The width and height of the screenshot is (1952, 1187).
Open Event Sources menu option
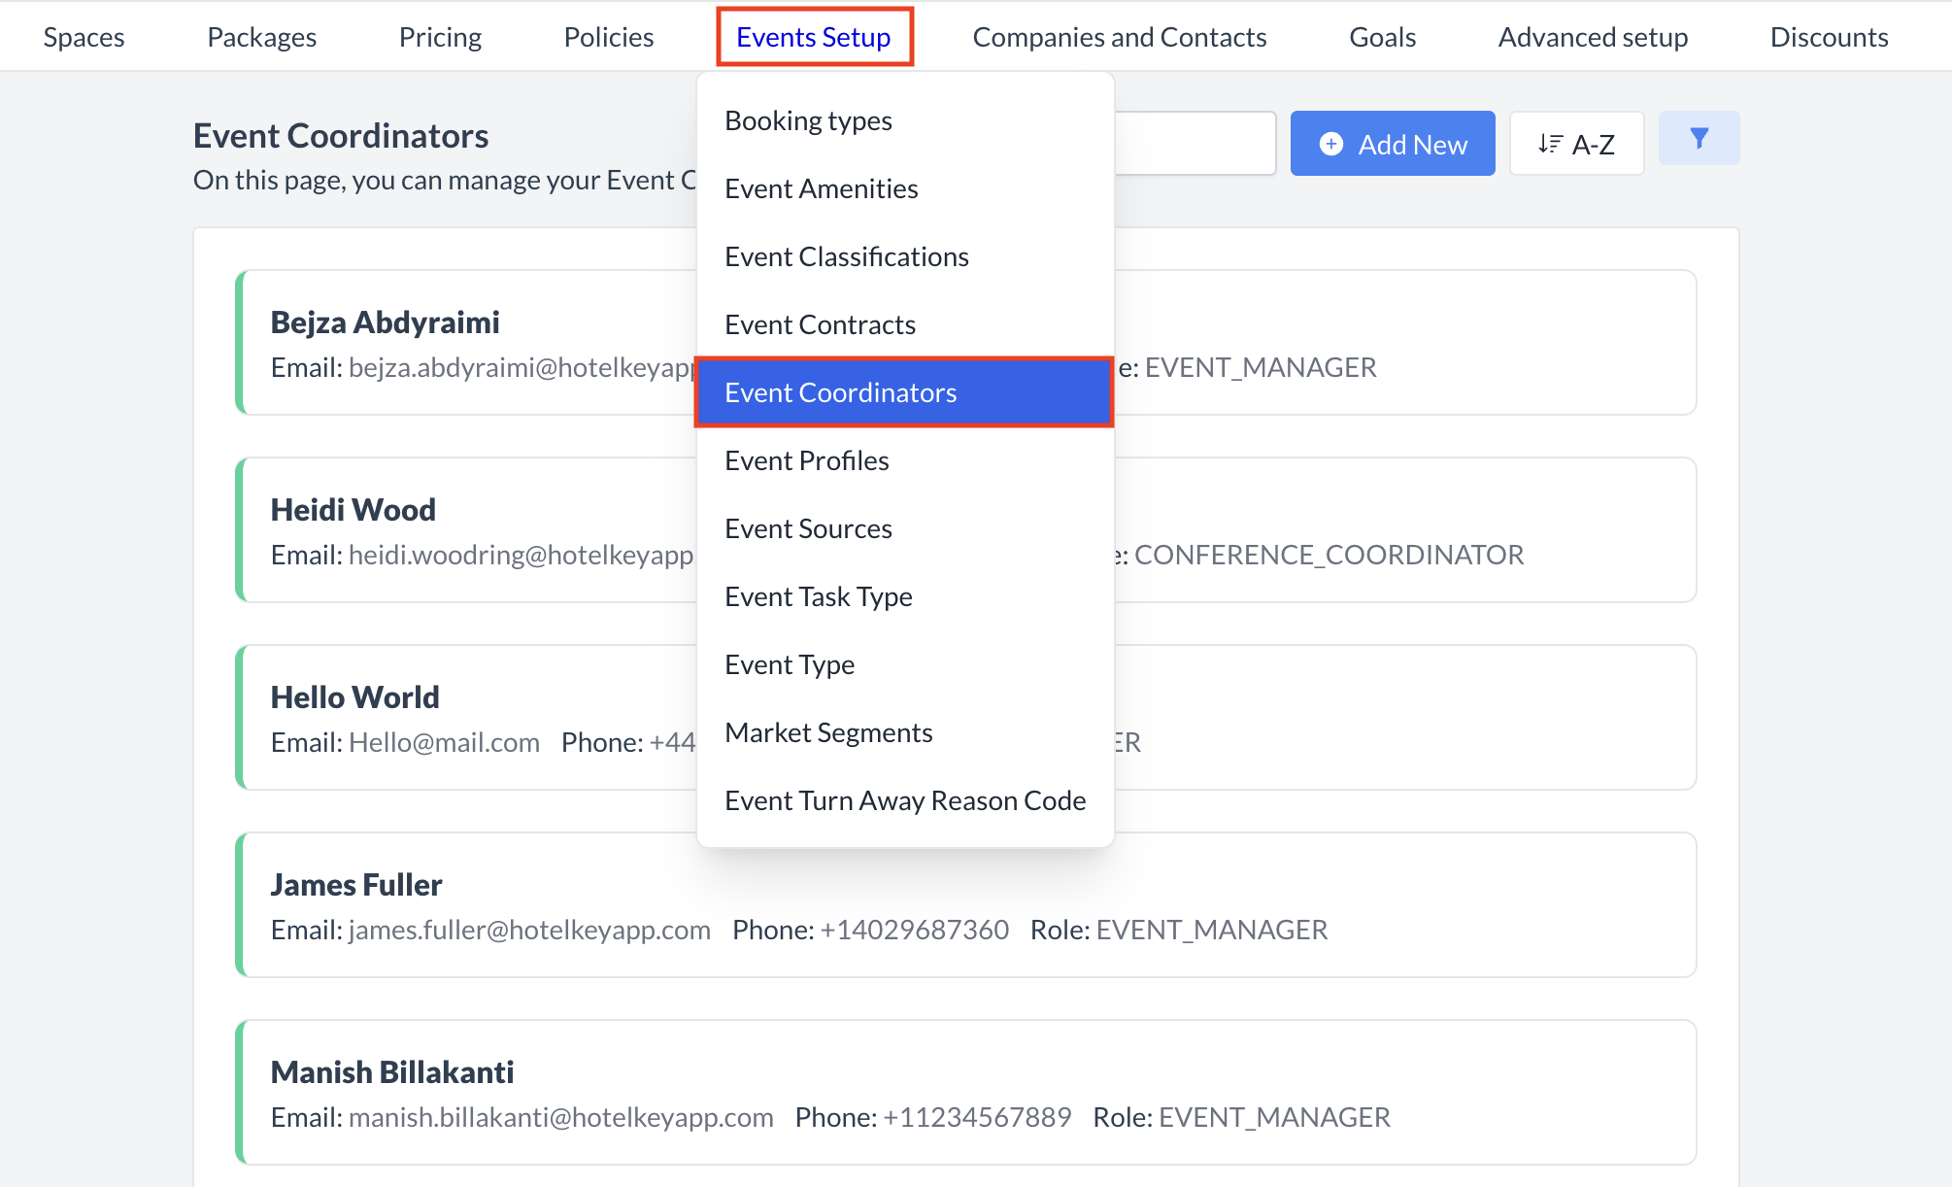(808, 528)
